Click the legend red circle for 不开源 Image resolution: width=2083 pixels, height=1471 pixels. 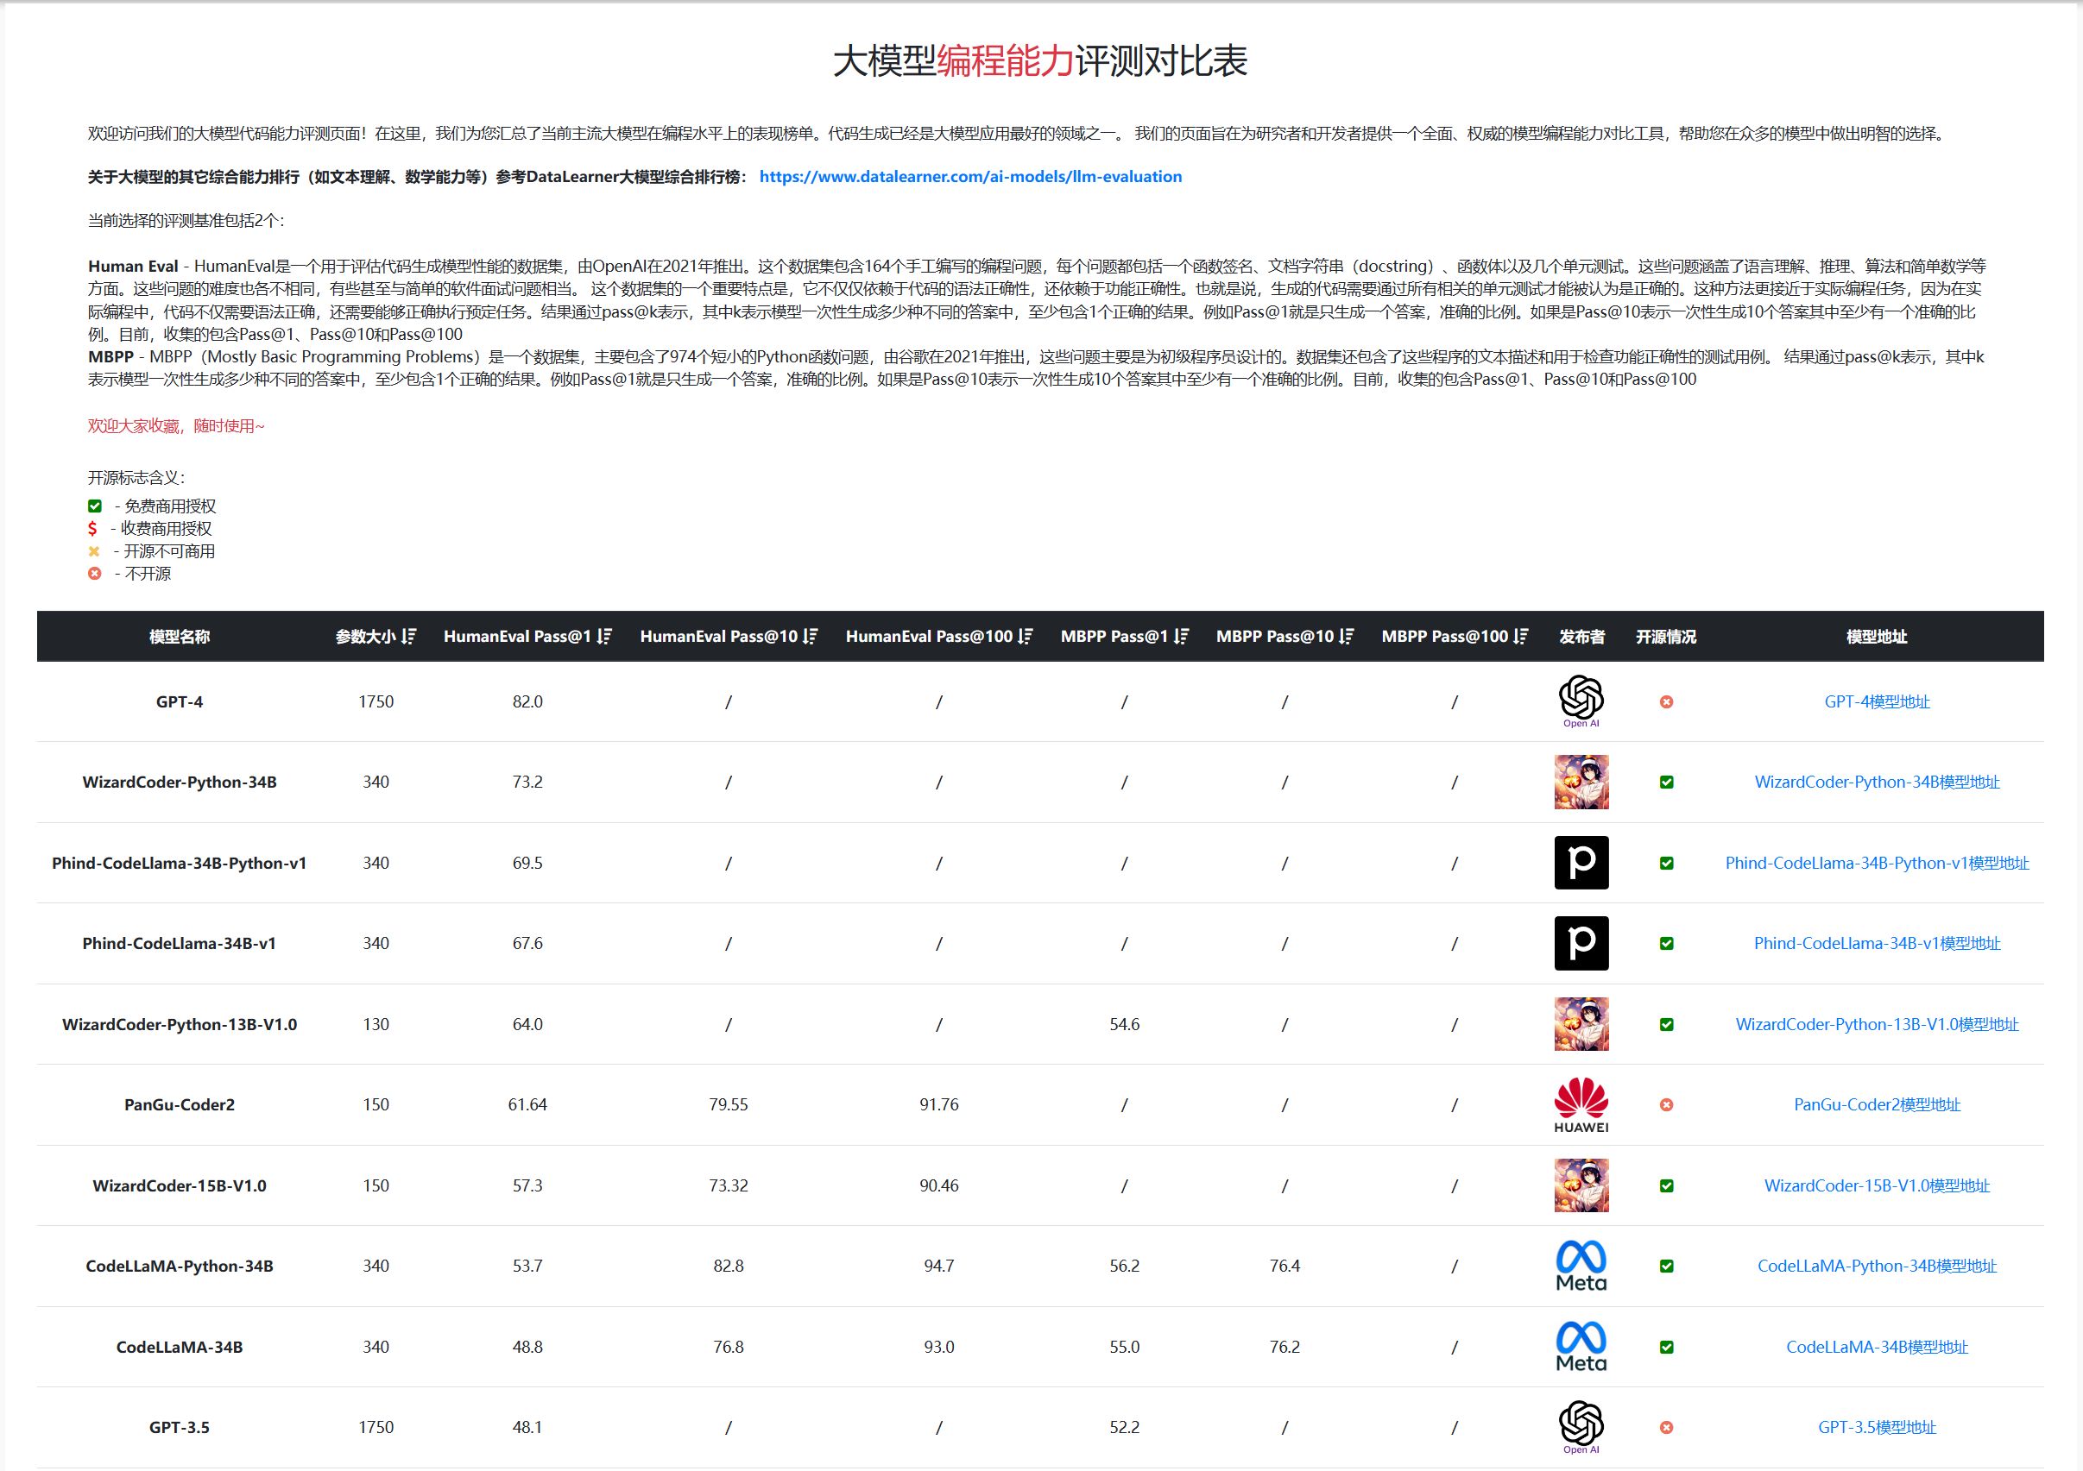point(94,573)
